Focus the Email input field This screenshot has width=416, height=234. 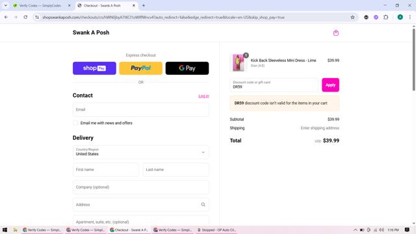coord(140,110)
